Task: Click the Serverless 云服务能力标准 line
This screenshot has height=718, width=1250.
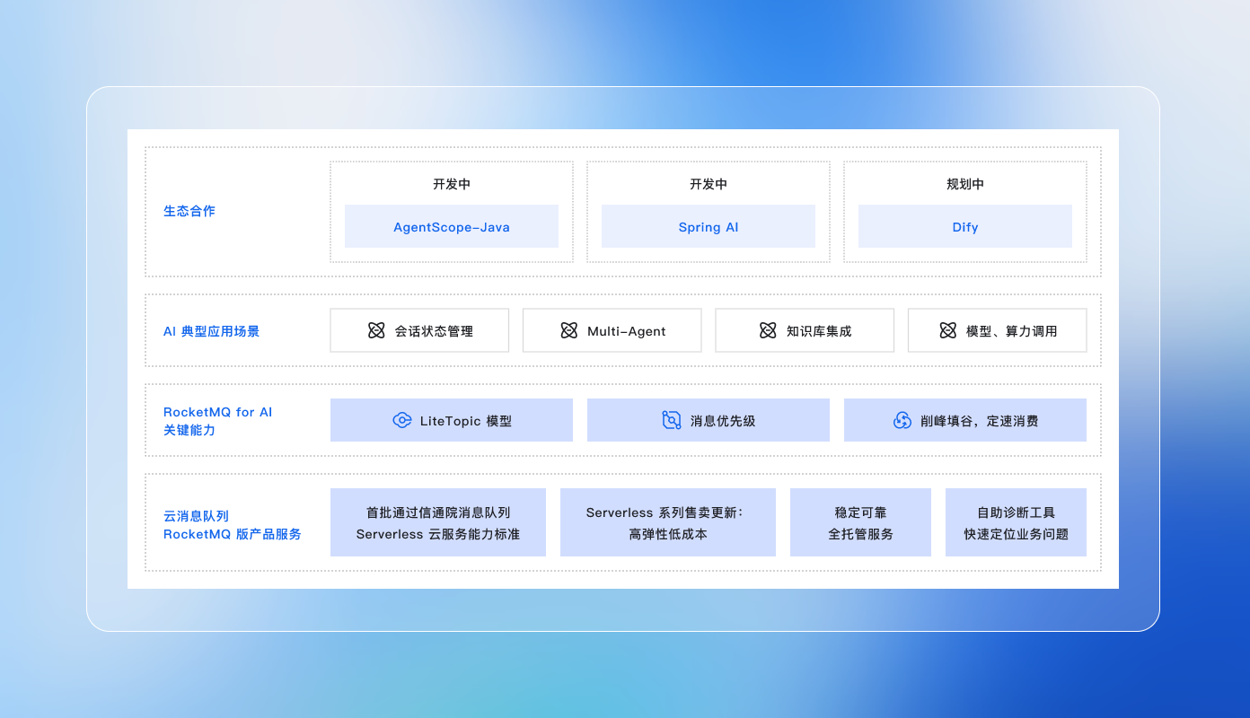Action: (x=438, y=534)
